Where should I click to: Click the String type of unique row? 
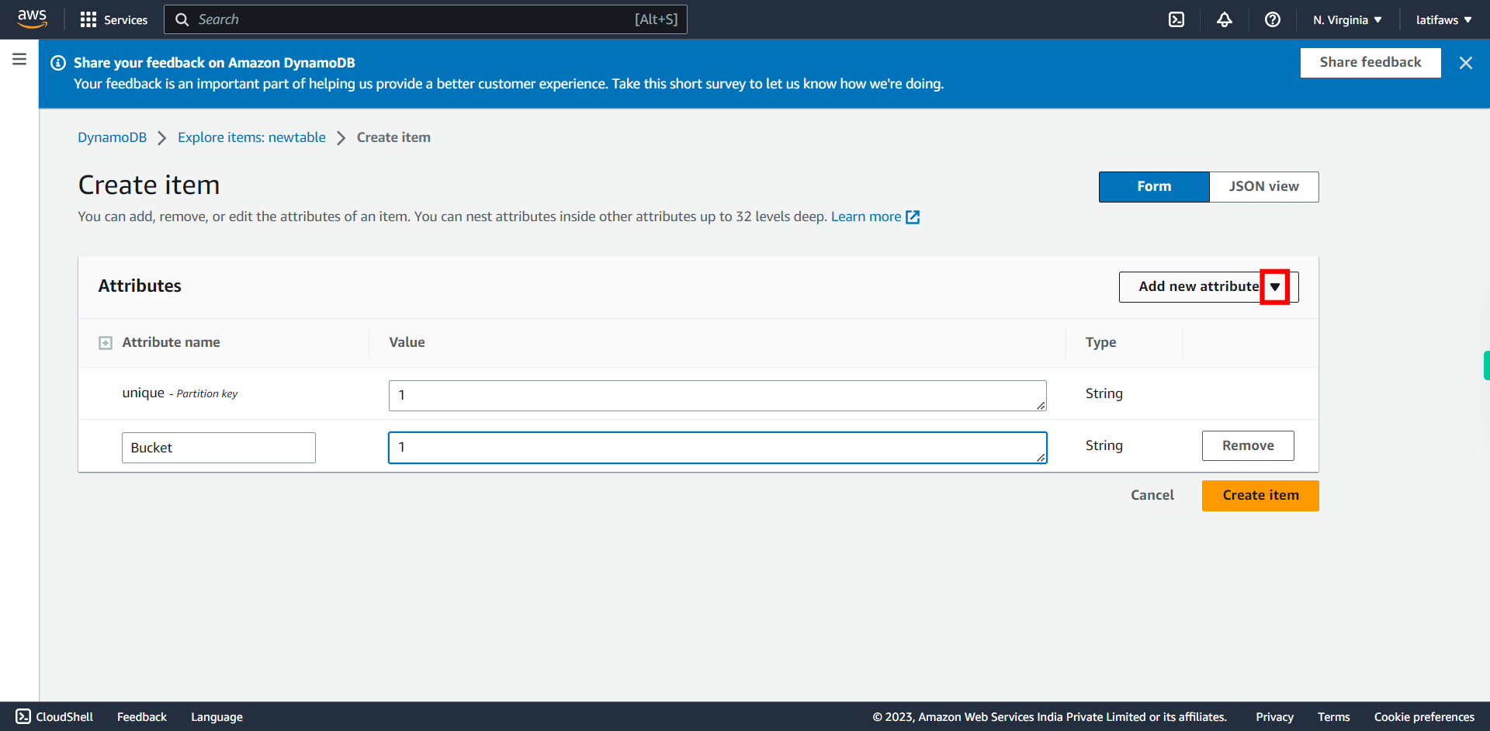1104,393
